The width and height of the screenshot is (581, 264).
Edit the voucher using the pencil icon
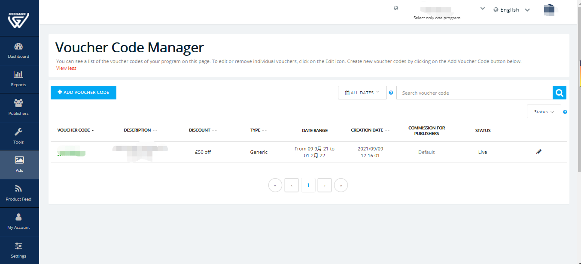[x=539, y=152]
